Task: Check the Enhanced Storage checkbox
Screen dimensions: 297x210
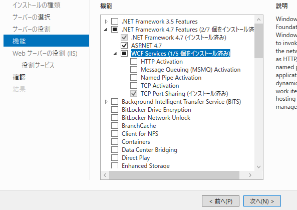Action: pyautogui.click(x=115, y=165)
